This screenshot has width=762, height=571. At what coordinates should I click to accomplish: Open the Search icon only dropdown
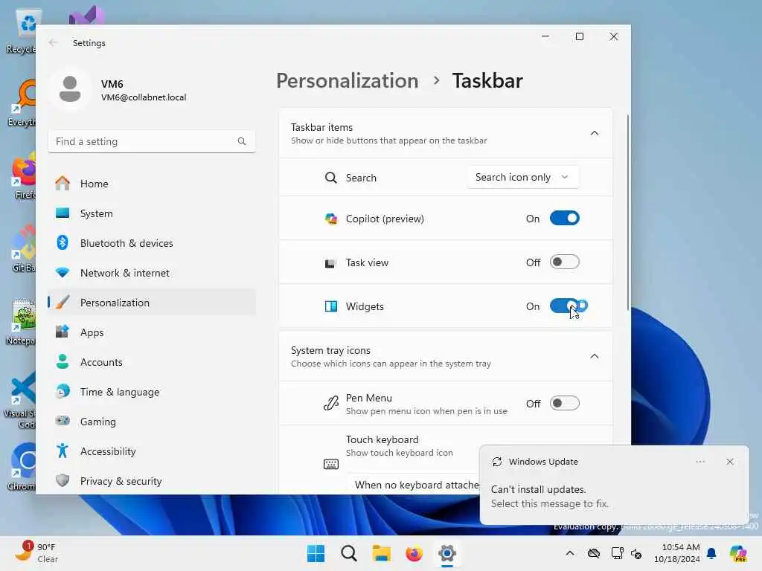click(523, 177)
